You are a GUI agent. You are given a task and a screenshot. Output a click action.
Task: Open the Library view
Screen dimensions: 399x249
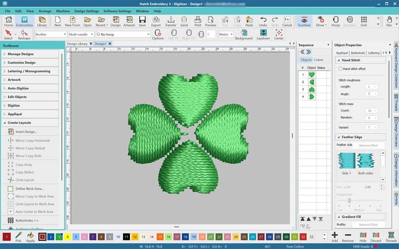pos(42,22)
